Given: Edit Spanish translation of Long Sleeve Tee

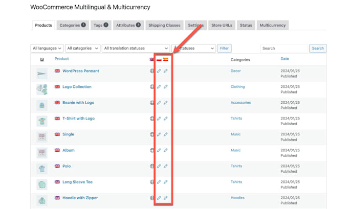Looking at the screenshot, I should coord(166,182).
